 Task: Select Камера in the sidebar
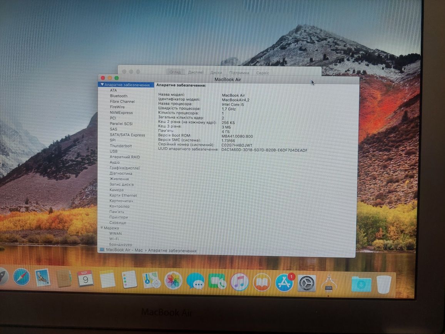point(116,190)
